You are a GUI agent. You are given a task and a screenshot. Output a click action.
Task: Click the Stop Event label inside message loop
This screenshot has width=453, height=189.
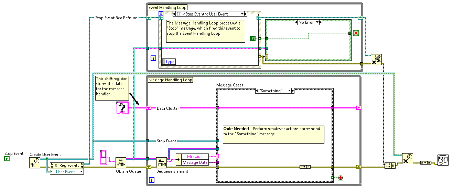click(x=166, y=141)
